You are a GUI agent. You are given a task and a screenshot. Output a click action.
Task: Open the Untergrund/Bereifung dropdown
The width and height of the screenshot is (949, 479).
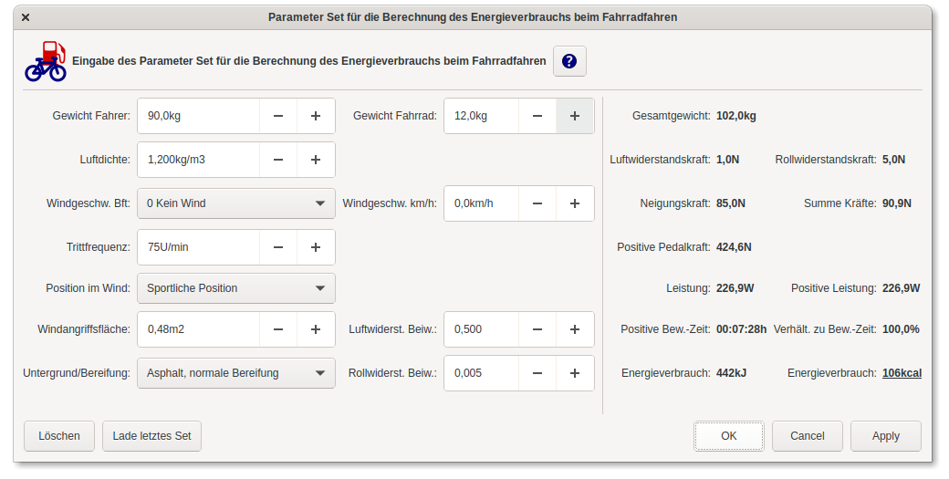[x=235, y=373]
